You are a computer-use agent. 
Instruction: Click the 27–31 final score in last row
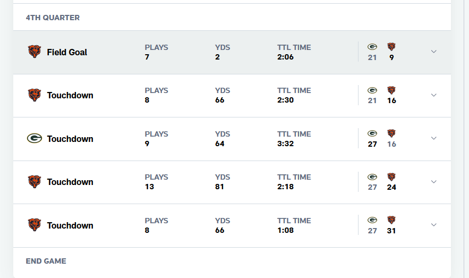click(382, 231)
